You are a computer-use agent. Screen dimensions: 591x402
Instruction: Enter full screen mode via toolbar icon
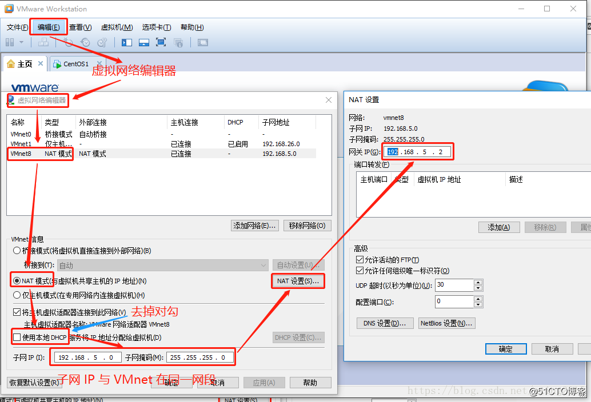click(x=161, y=42)
